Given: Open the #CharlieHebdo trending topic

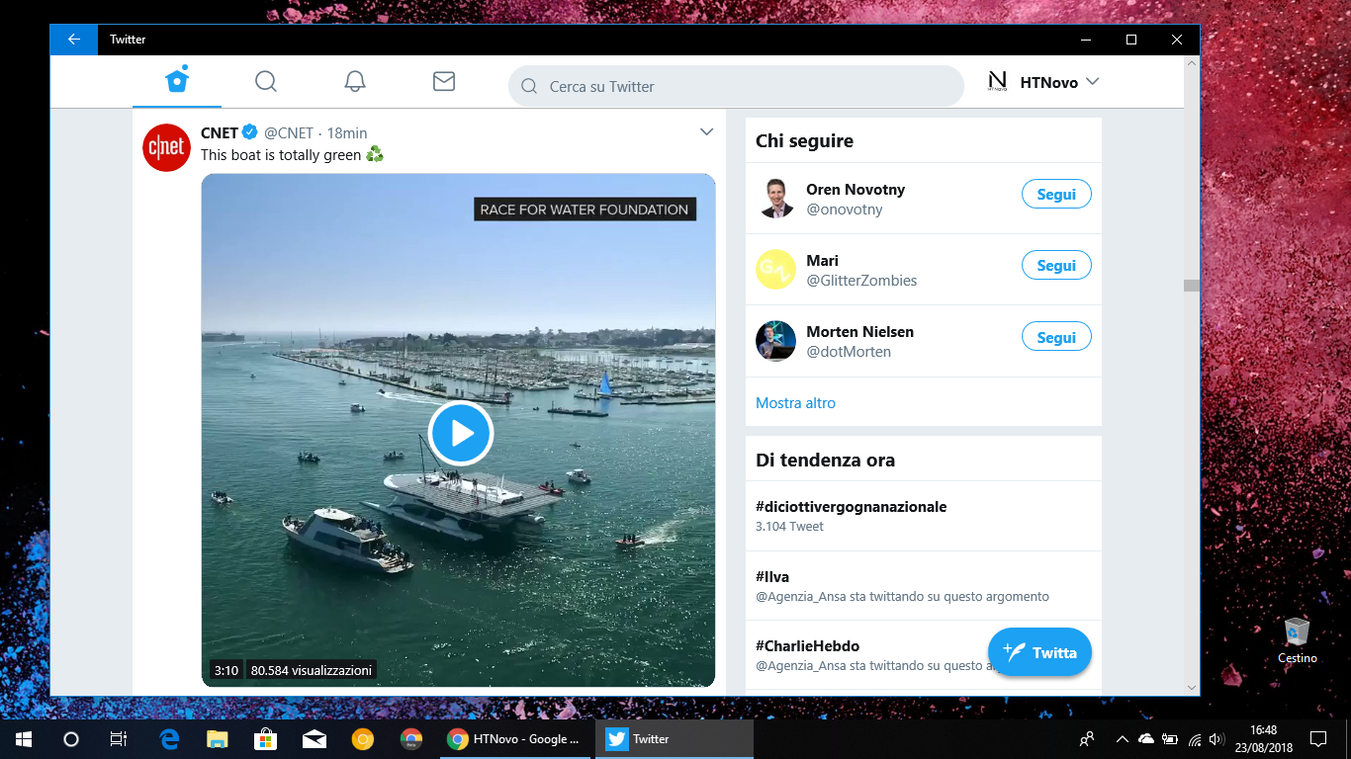Looking at the screenshot, I should click(807, 646).
